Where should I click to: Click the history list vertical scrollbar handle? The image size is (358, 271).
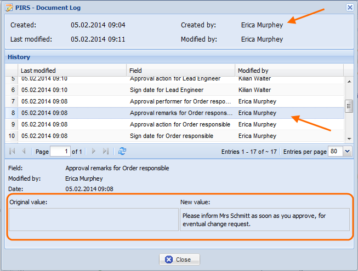coord(349,106)
